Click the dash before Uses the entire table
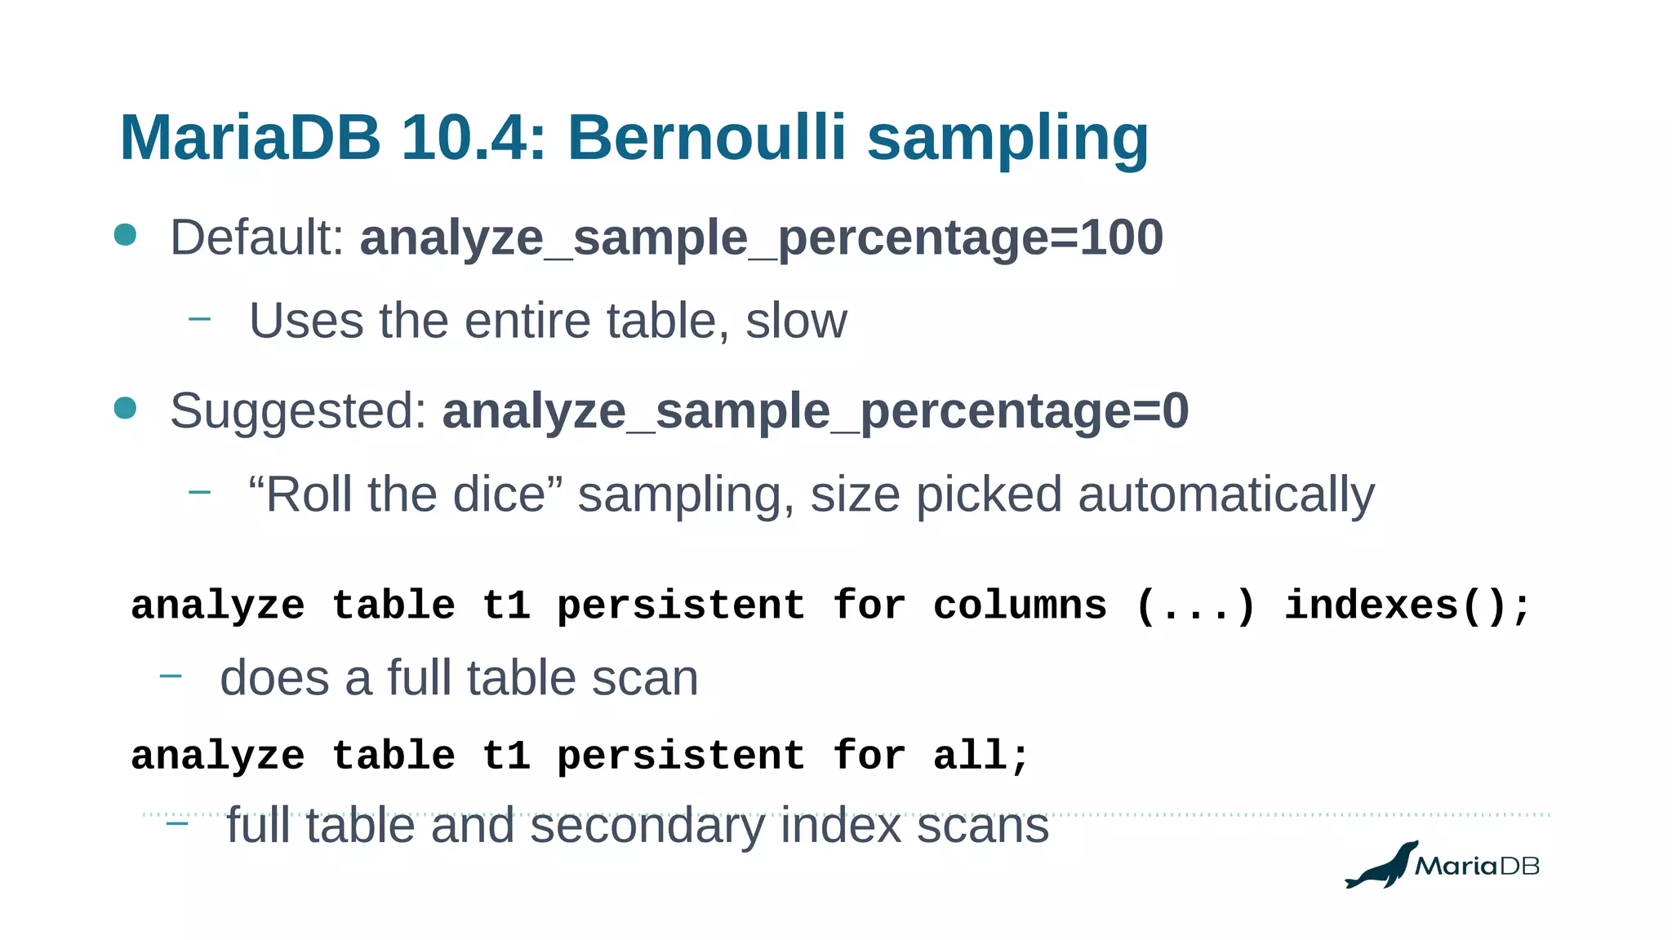The width and height of the screenshot is (1672, 940). (199, 318)
